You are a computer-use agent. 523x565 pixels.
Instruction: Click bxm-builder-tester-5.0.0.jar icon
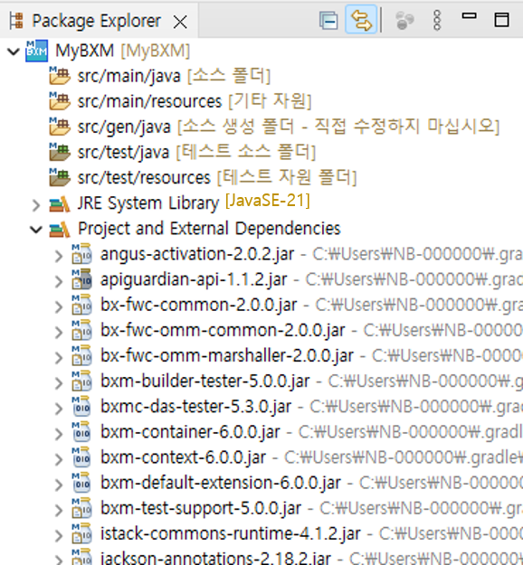(x=81, y=381)
